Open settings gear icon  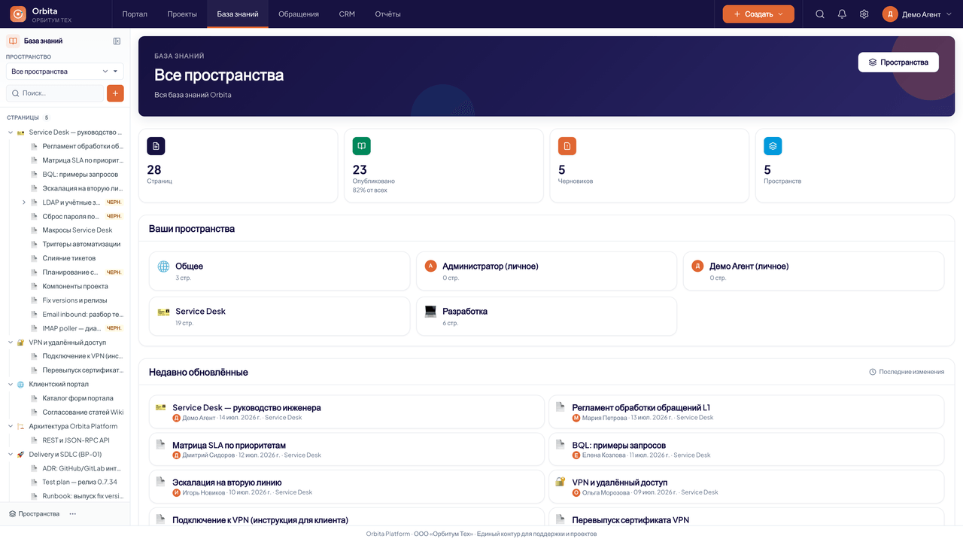pos(864,14)
